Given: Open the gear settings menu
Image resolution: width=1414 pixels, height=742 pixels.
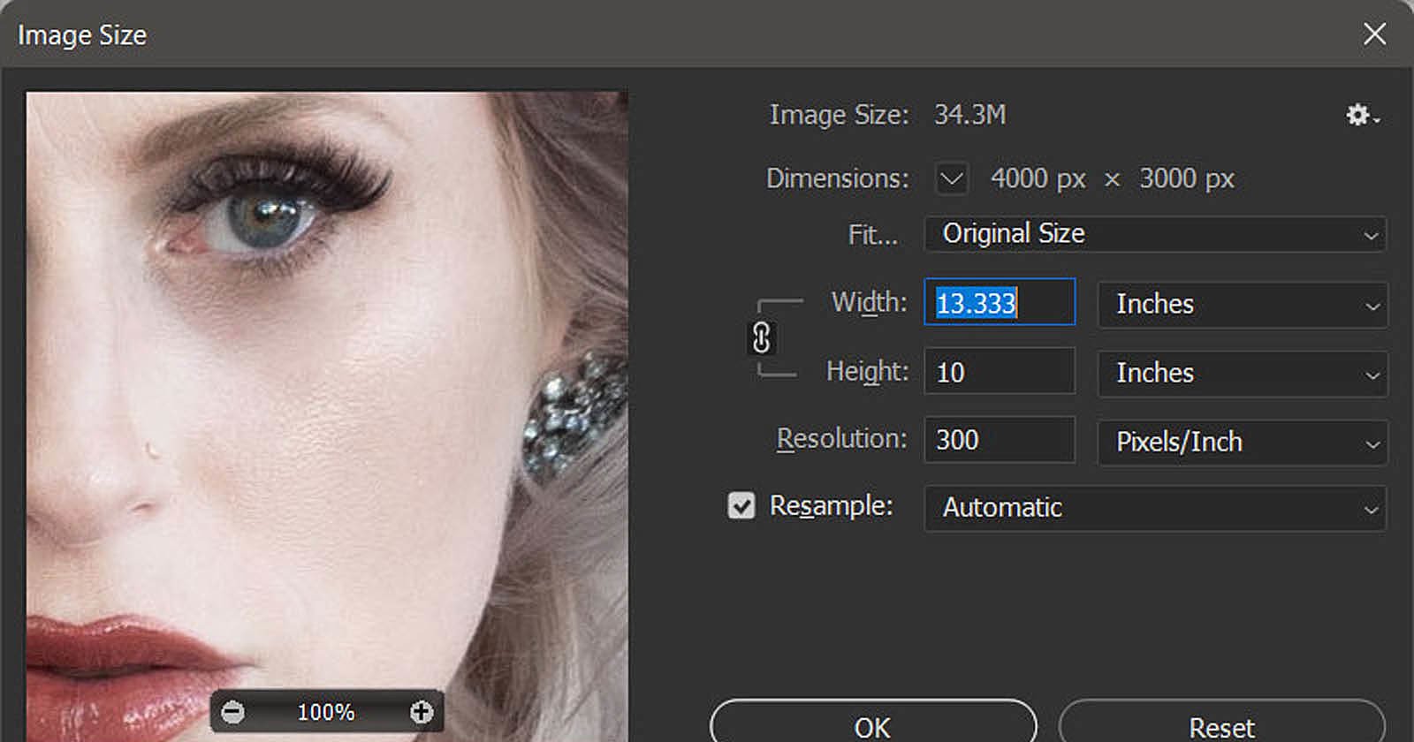Looking at the screenshot, I should point(1362,115).
